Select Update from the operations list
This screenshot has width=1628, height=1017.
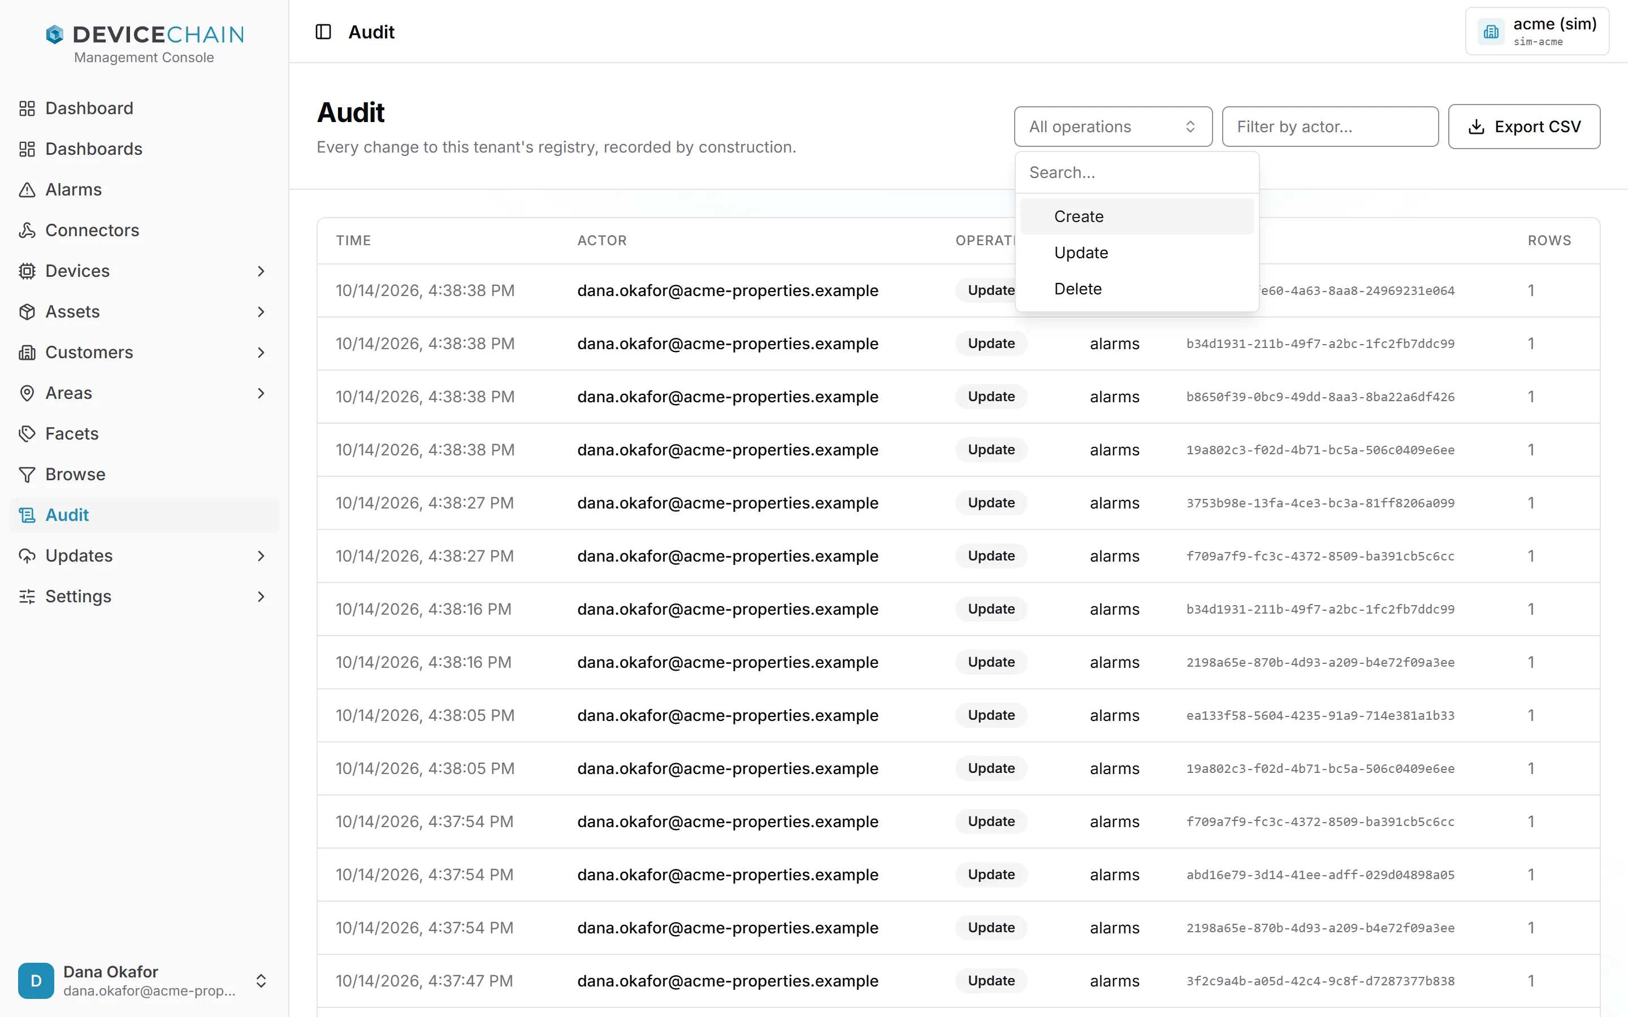[1137, 253]
